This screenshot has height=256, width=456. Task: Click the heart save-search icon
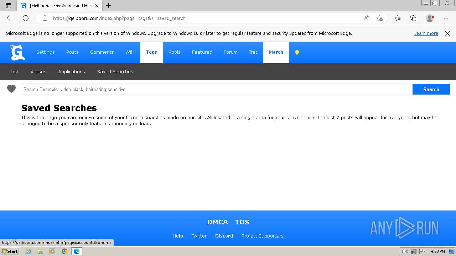point(11,89)
